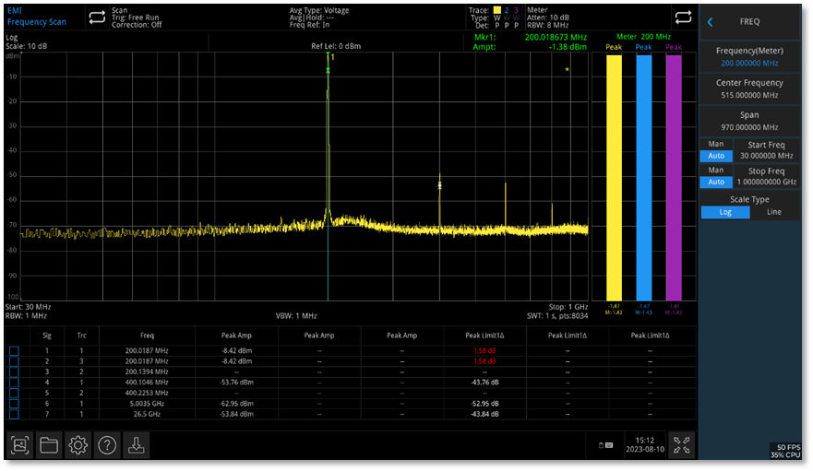Select the Span menu item
The image size is (813, 471).
[749, 121]
